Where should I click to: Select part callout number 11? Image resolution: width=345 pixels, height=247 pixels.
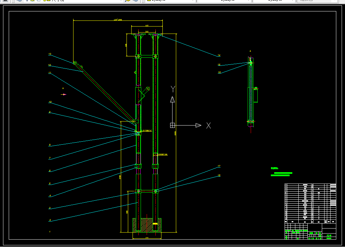(50, 73)
